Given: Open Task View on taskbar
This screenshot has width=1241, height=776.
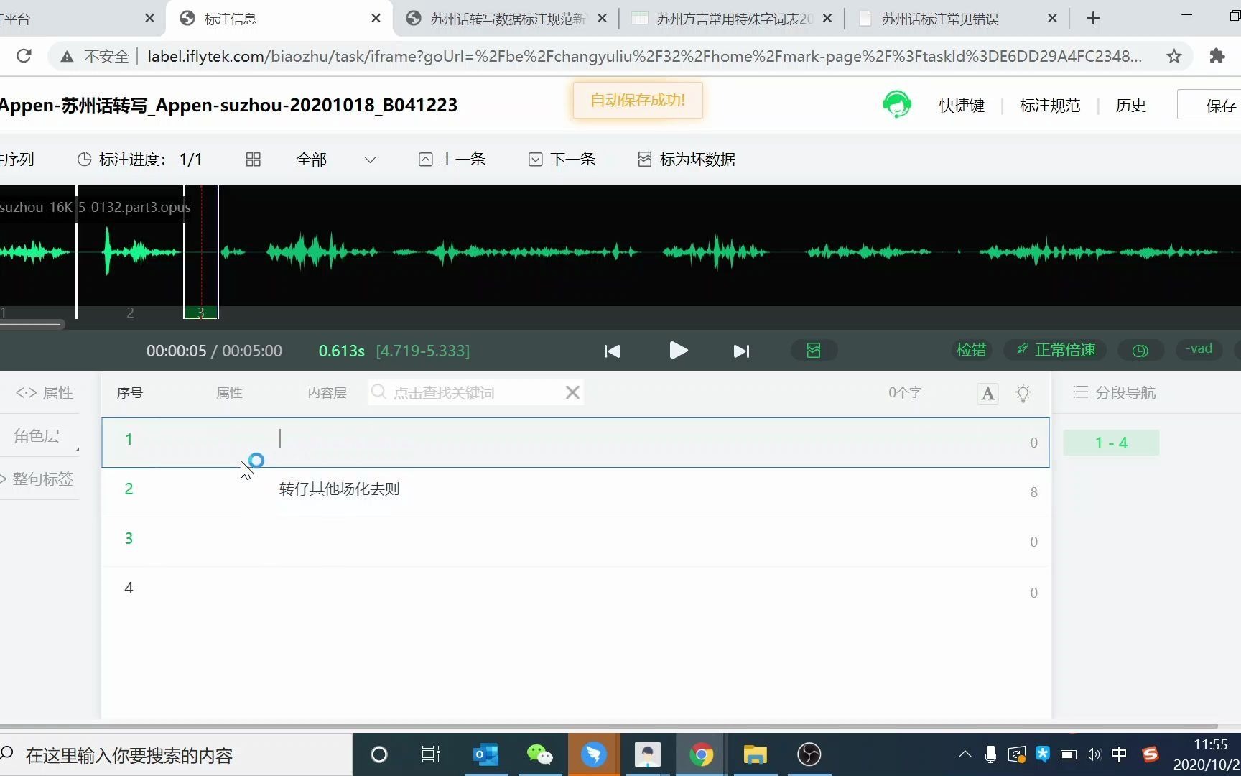Looking at the screenshot, I should point(430,754).
